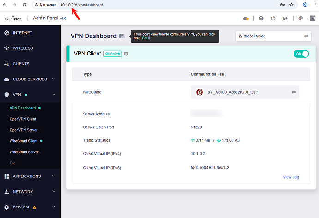Open the help question mark icon

(261, 18)
